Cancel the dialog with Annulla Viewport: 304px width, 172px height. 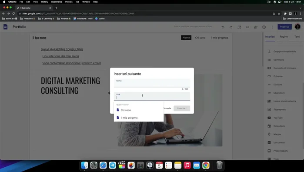[167, 108]
